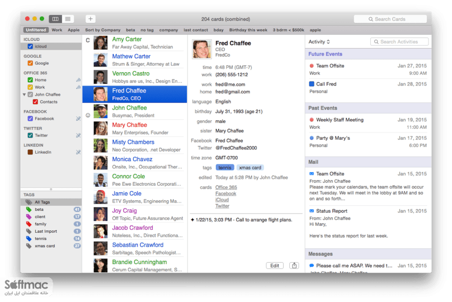
Task: Click fred@me.com work email
Action: 230,84
